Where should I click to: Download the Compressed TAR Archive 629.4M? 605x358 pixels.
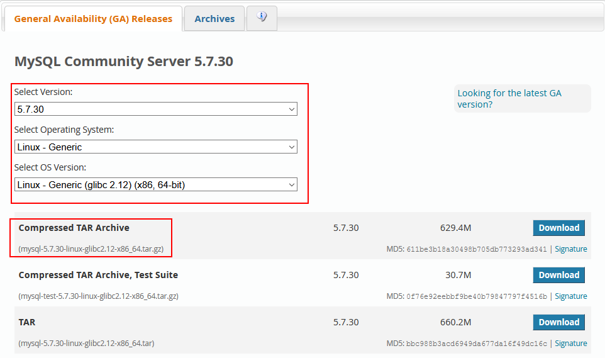[558, 228]
